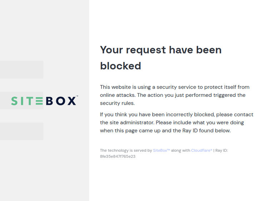Click the "incorrectly blocked" contact paragraph
This screenshot has width=268, height=201.
click(x=177, y=122)
